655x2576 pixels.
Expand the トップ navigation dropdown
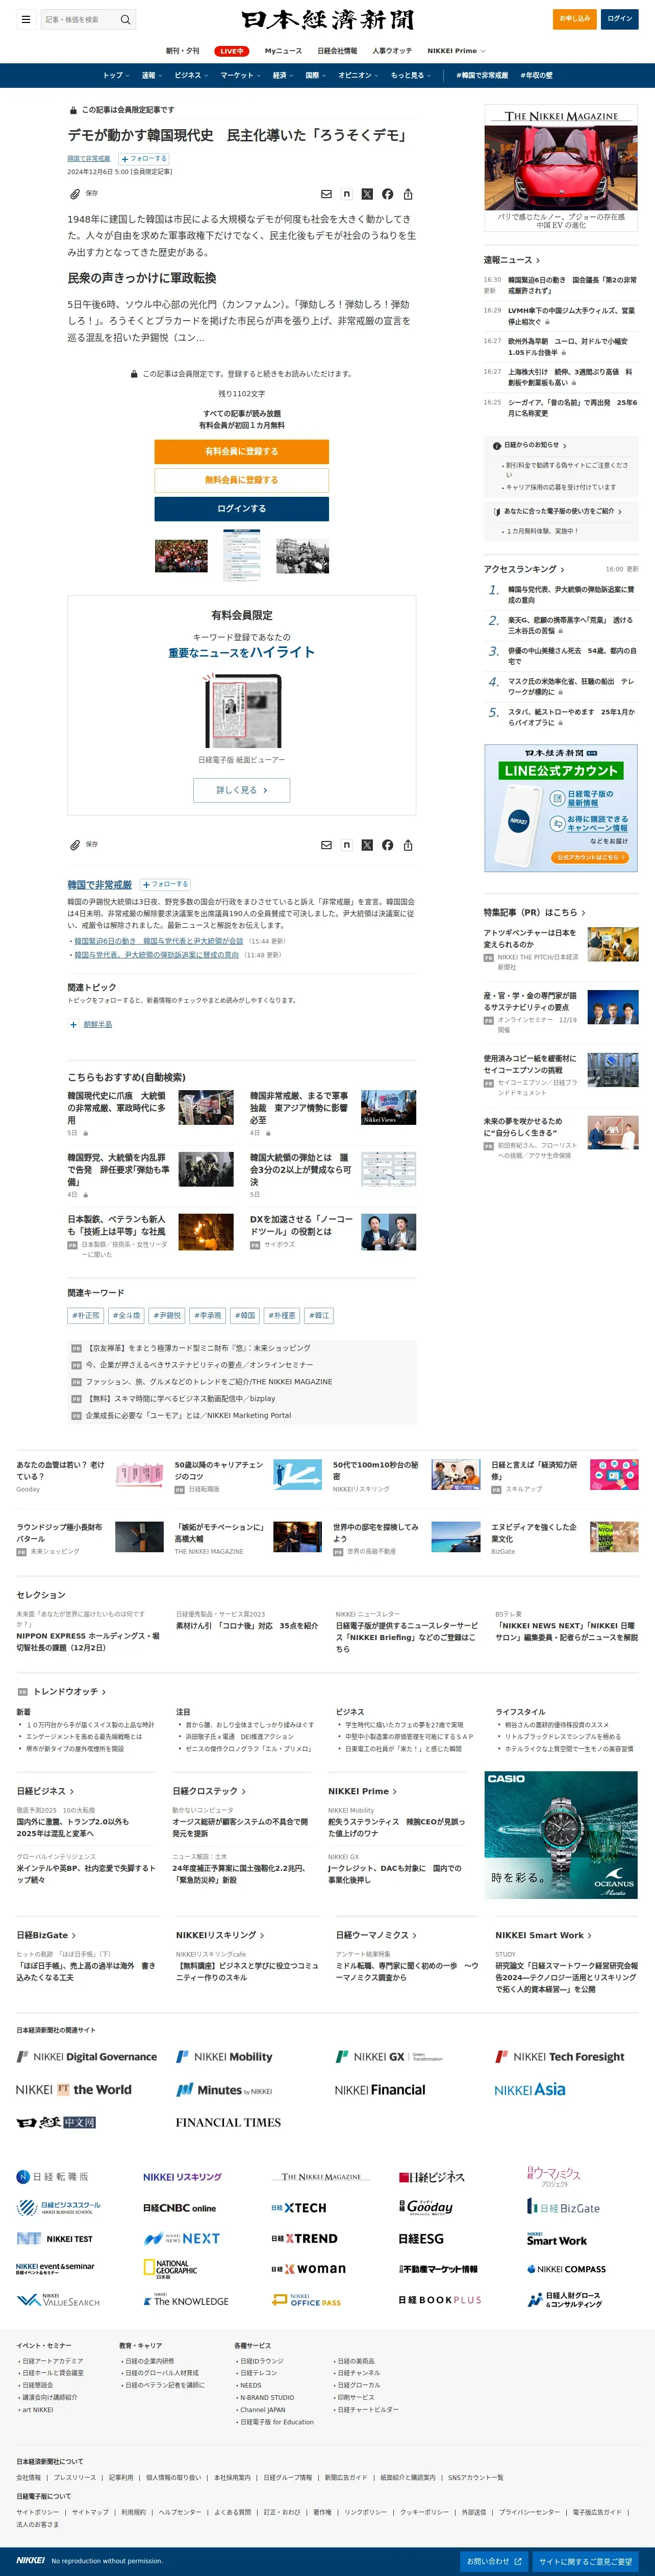click(116, 75)
